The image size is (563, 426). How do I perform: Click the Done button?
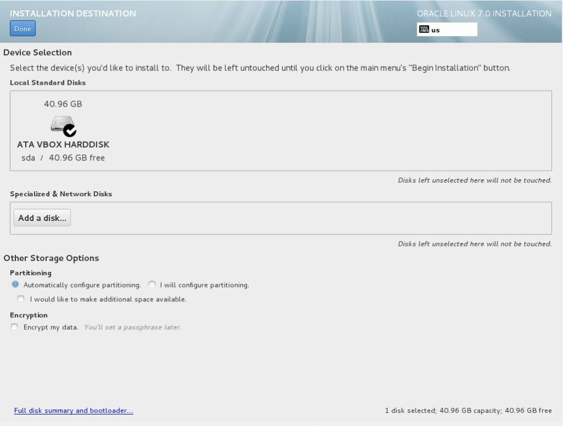point(23,29)
